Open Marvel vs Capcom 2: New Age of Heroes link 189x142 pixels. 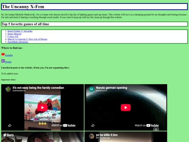point(27,39)
